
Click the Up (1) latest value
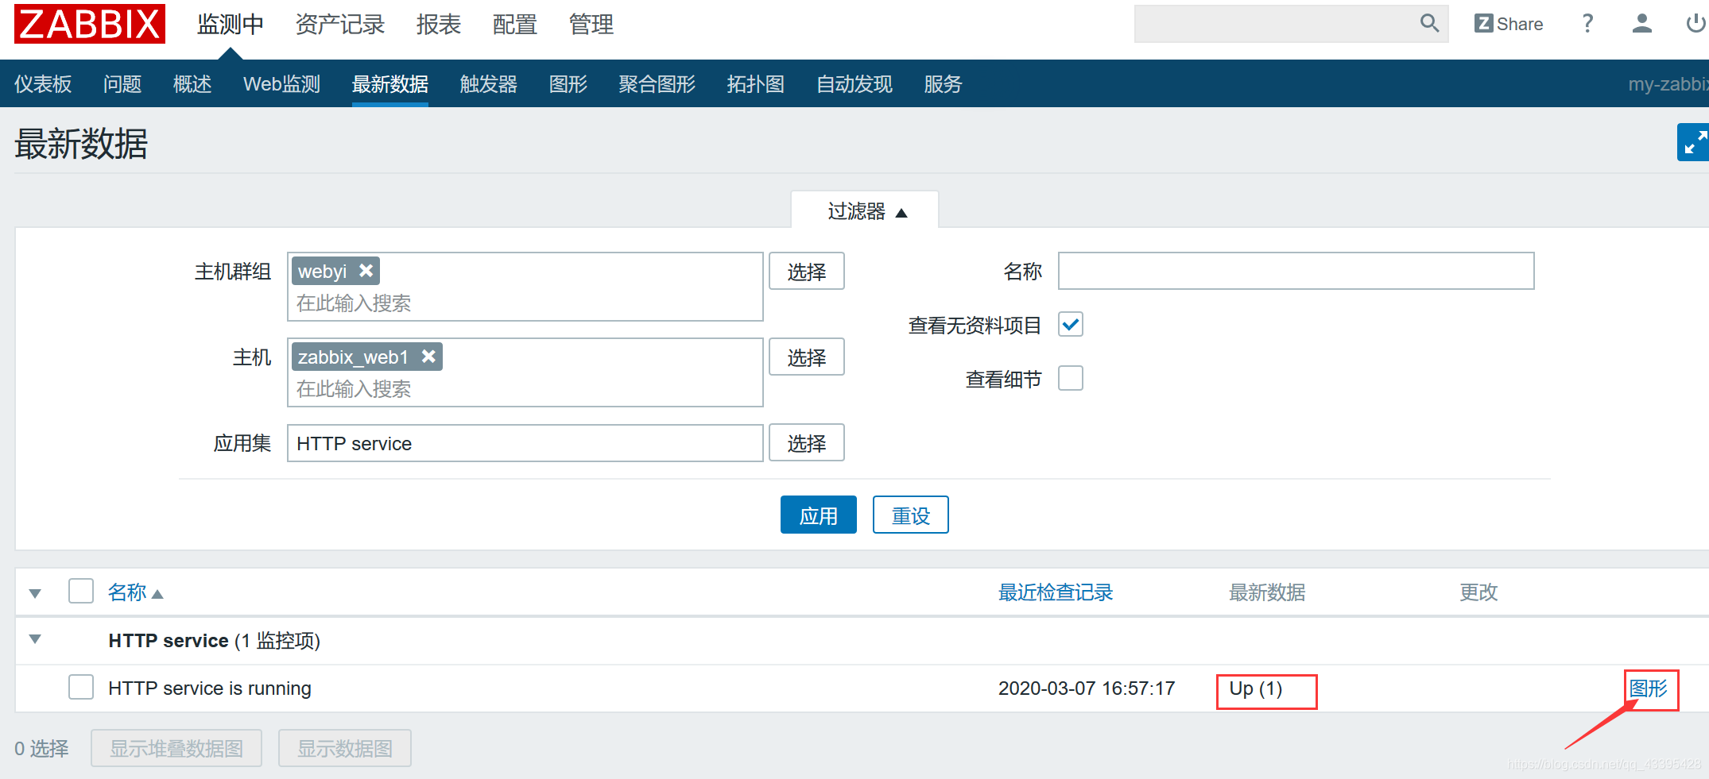coord(1256,688)
